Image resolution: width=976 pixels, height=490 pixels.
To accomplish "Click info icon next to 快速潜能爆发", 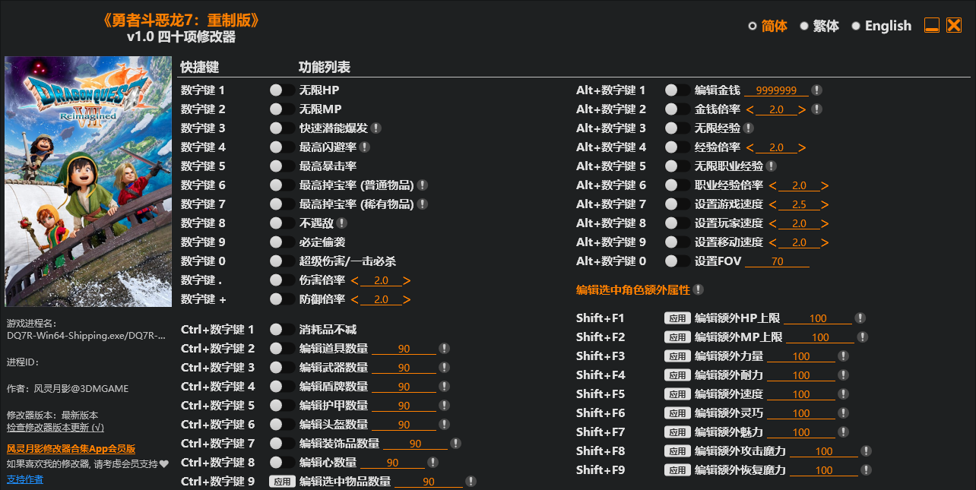I will (x=376, y=128).
